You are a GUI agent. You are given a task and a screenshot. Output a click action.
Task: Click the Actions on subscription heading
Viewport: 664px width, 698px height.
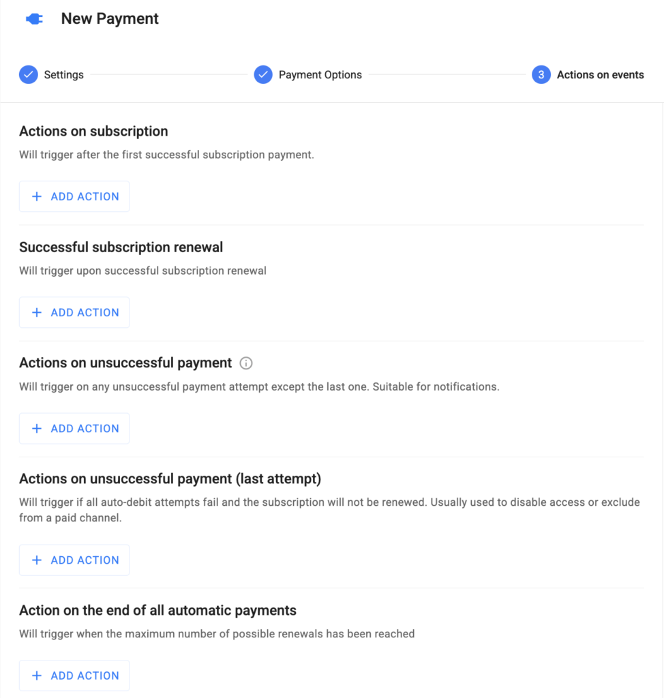pos(93,131)
